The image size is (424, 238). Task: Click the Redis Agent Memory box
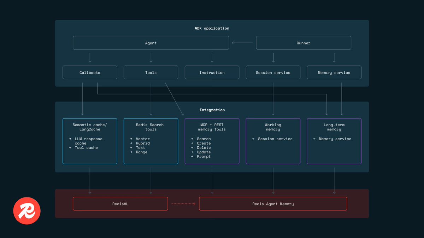273,204
